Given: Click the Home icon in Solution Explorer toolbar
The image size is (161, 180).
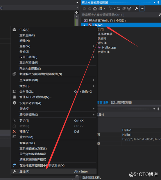Looking at the screenshot, I should click(x=95, y=9).
